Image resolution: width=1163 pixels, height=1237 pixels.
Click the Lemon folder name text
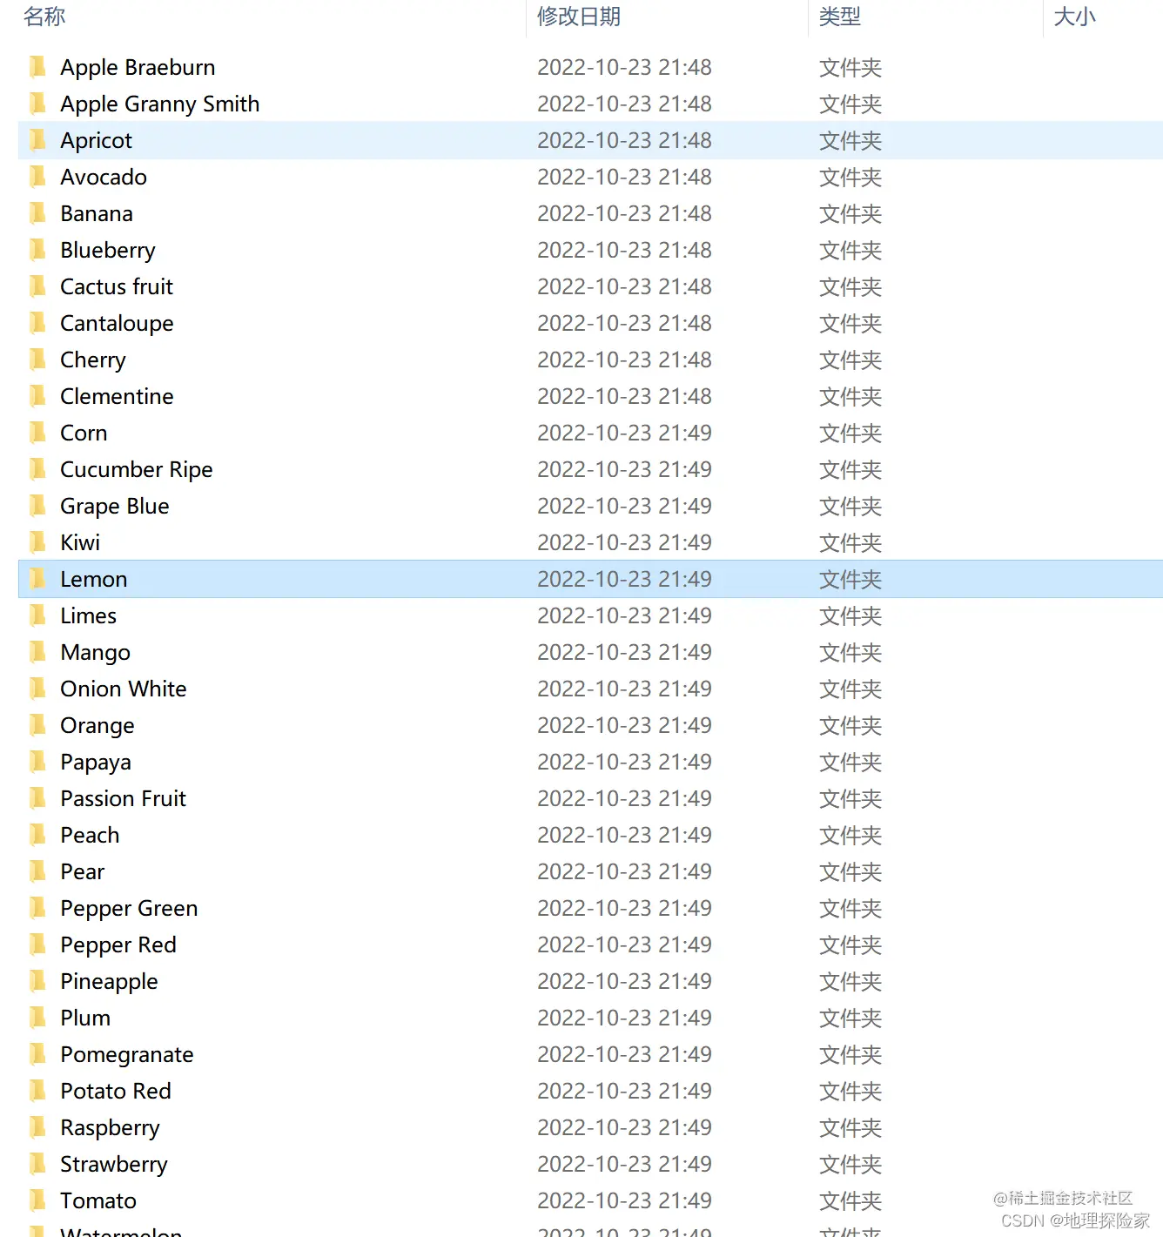point(94,579)
